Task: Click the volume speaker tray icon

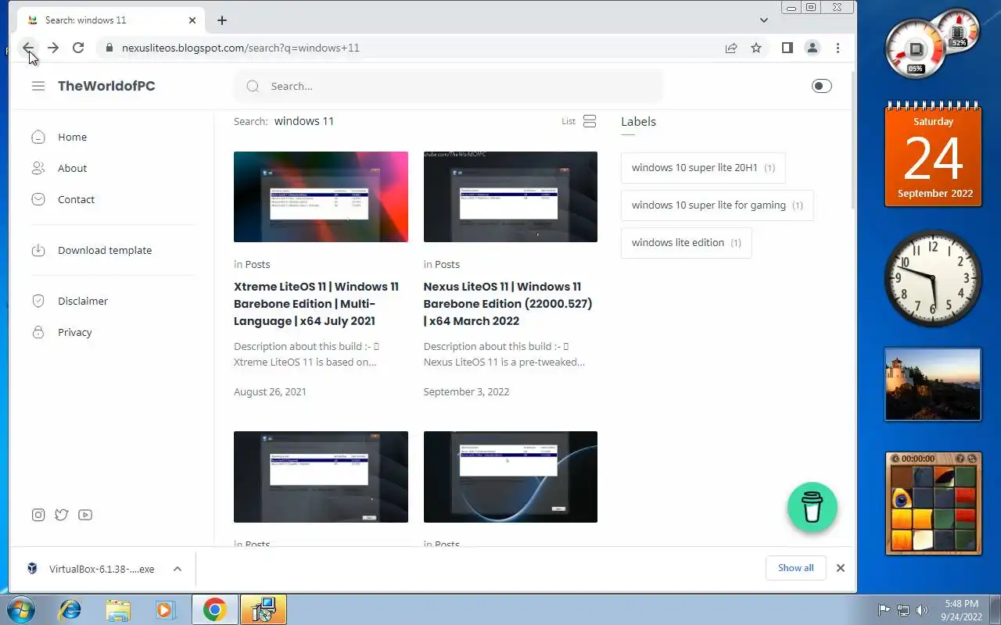Action: pyautogui.click(x=922, y=610)
